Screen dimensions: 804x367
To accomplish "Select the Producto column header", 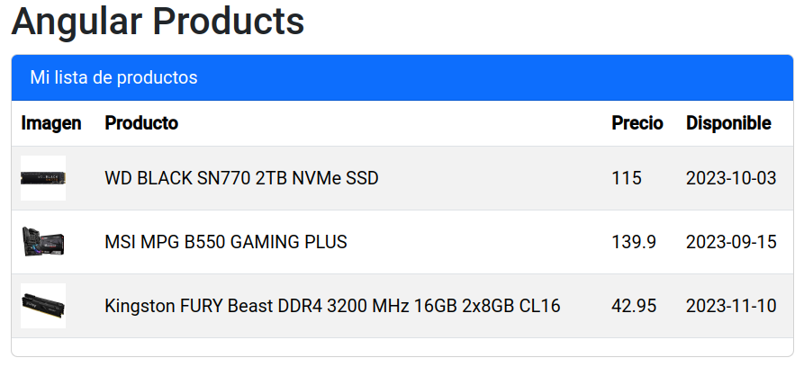I will [141, 123].
